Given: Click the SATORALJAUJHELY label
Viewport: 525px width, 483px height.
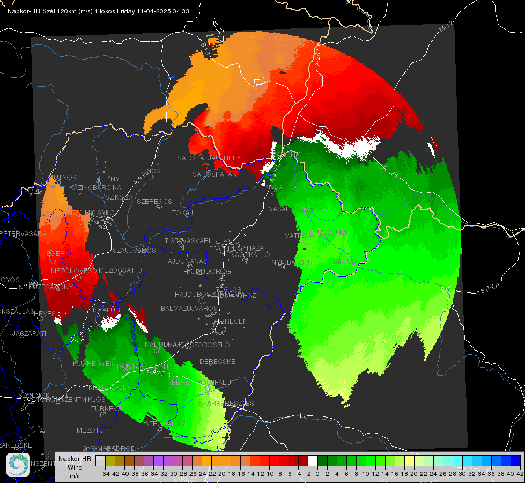Looking at the screenshot, I should point(209,158).
